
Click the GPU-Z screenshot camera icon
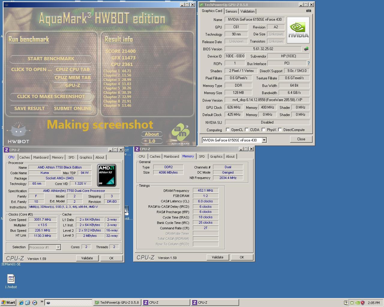point(308,11)
